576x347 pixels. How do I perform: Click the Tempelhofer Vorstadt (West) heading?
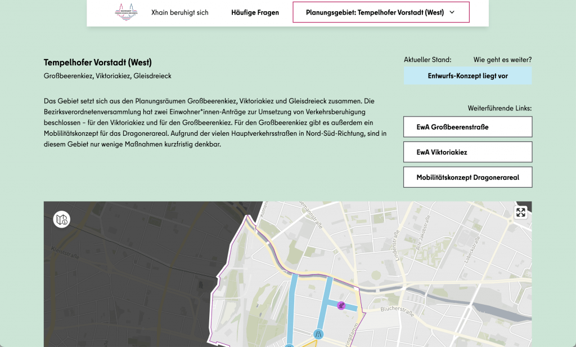[98, 63]
